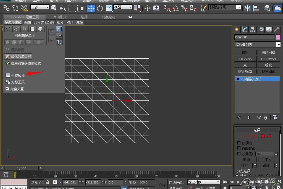Screen dimensions: 283x189
Task: Click the Generate Topology (生成拓扑) icon
Action: click(x=8, y=75)
